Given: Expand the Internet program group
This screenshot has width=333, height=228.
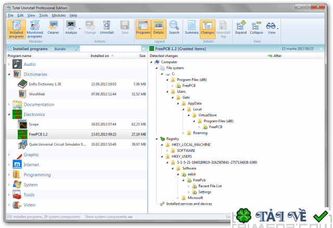Looking at the screenshot, I should click(x=9, y=165).
